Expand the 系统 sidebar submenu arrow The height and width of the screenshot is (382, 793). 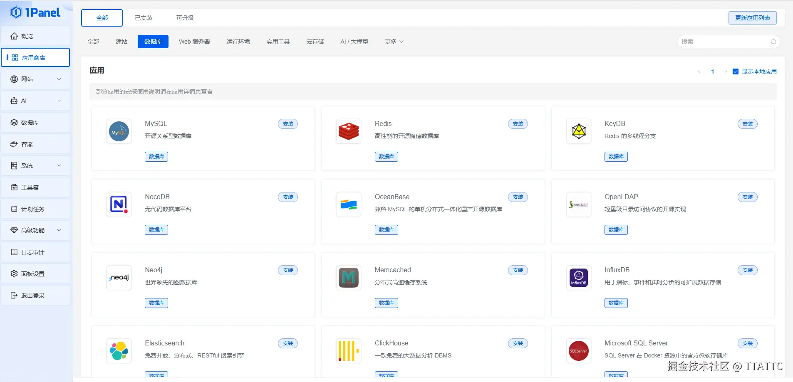tap(59, 165)
